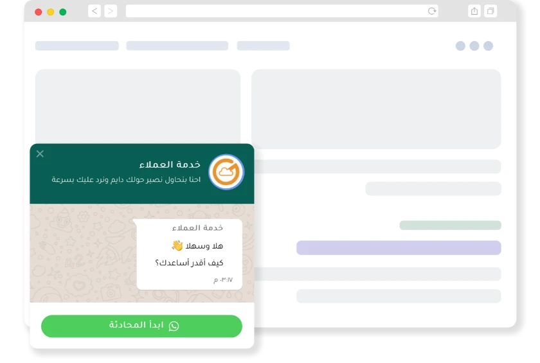Select the middle placeholder navigation tab
This screenshot has width=540, height=363.
pos(177,46)
